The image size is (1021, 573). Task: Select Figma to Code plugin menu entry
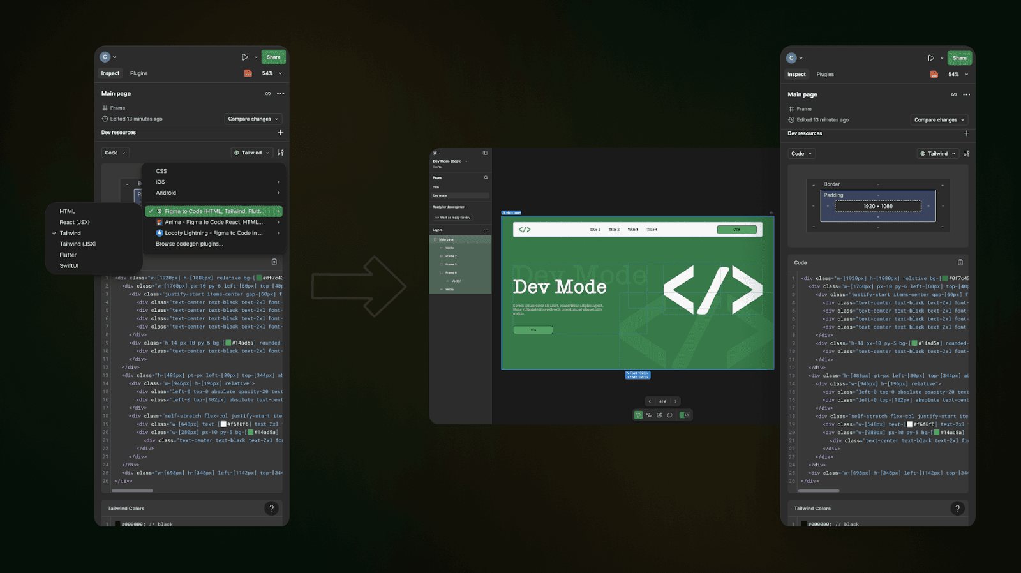click(x=214, y=211)
